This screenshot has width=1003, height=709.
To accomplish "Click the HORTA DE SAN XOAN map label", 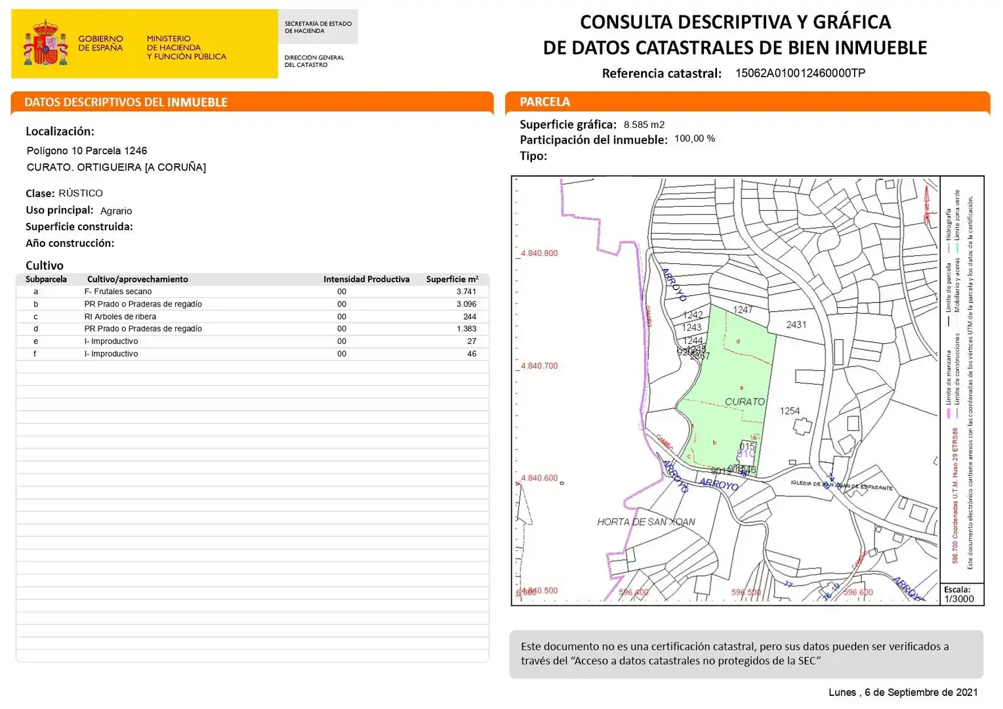I will tap(646, 522).
